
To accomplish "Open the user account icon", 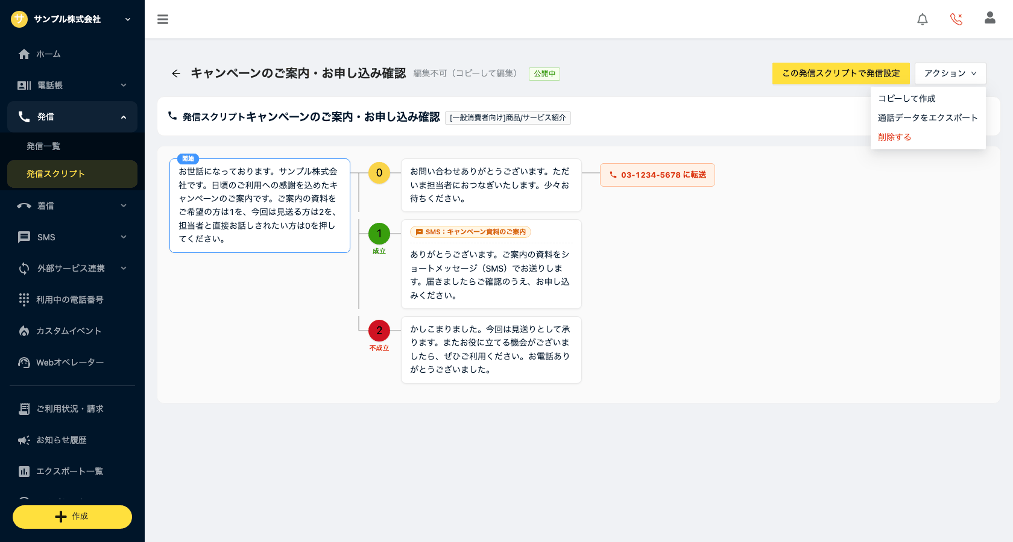I will [x=990, y=18].
